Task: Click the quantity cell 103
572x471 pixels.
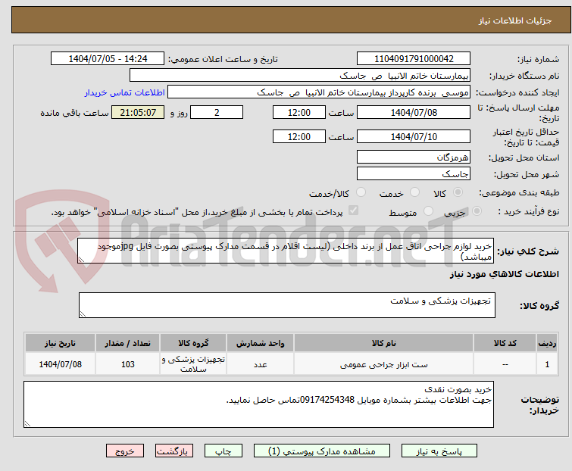Action: 128,364
